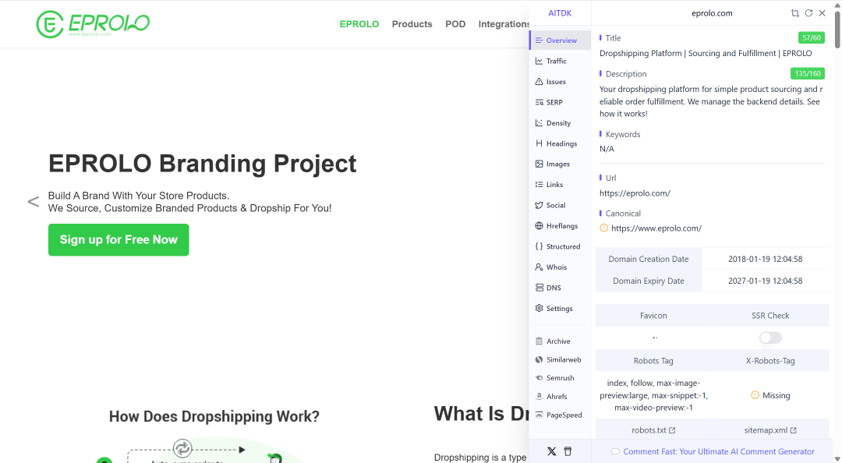The width and height of the screenshot is (842, 463).
Task: Click the Hreflangs globe icon
Action: click(540, 225)
